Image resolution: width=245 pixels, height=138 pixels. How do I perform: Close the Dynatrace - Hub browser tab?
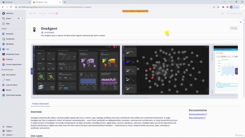pyautogui.click(x=60, y=2)
